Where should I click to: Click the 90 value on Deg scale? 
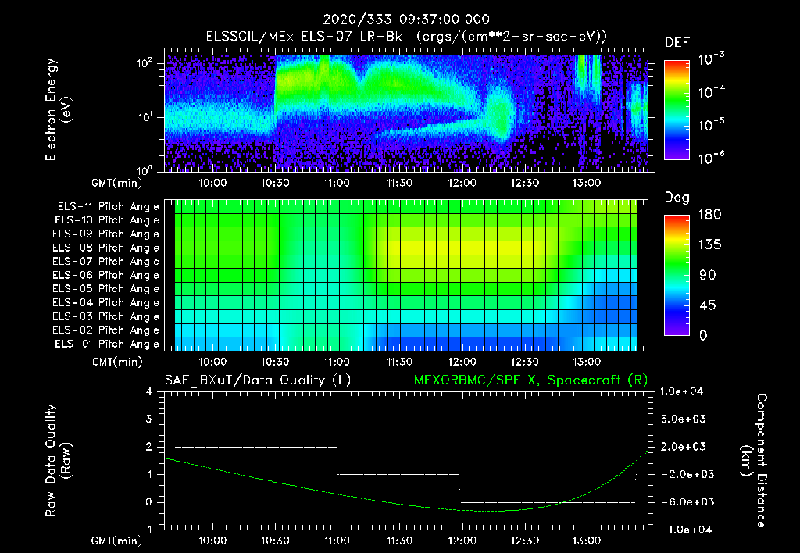pos(708,276)
